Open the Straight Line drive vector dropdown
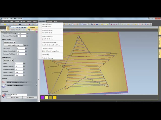 point(8,60)
